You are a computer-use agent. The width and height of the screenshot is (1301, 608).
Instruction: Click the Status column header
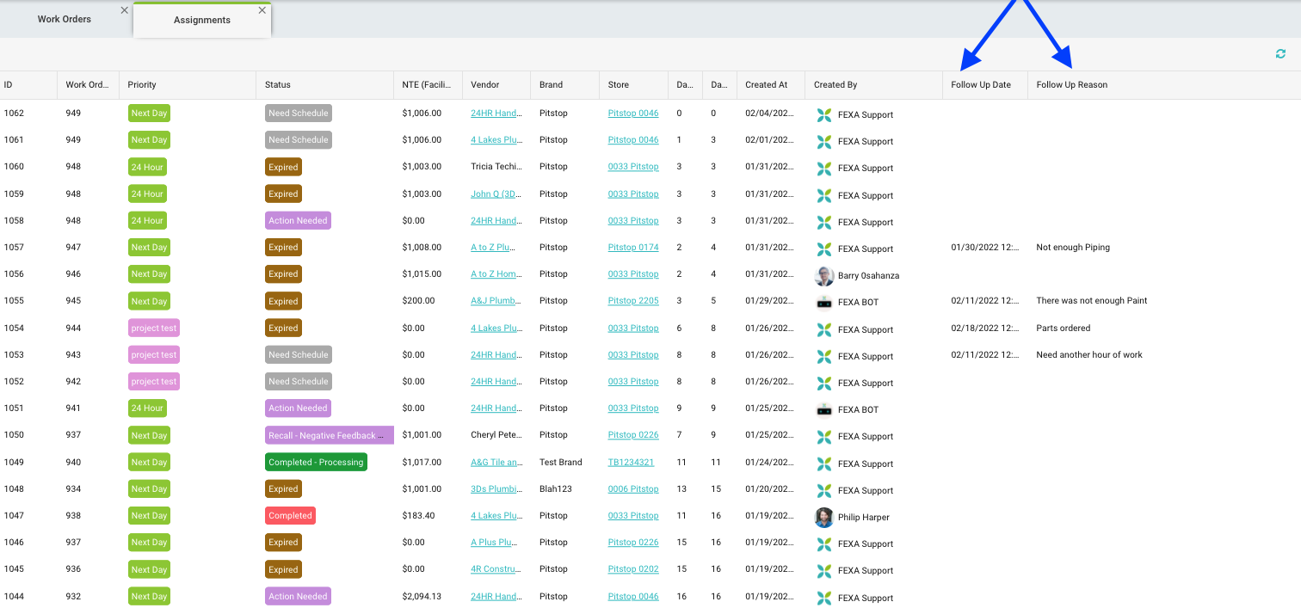[278, 85]
